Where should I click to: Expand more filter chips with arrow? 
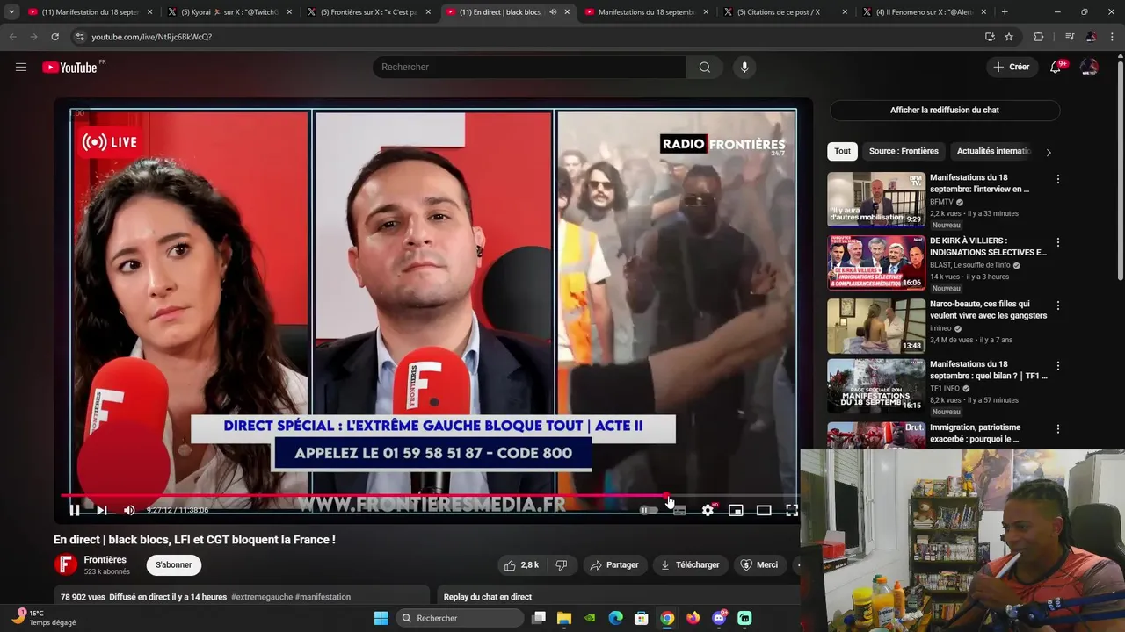(1049, 152)
